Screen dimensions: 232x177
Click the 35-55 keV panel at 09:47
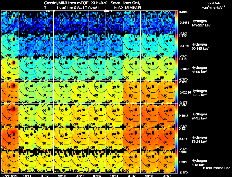(x=132, y=92)
